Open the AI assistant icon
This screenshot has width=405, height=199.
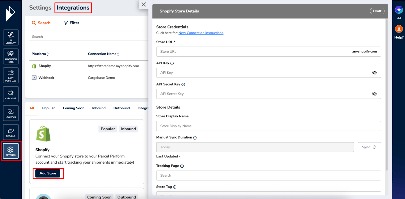[399, 10]
